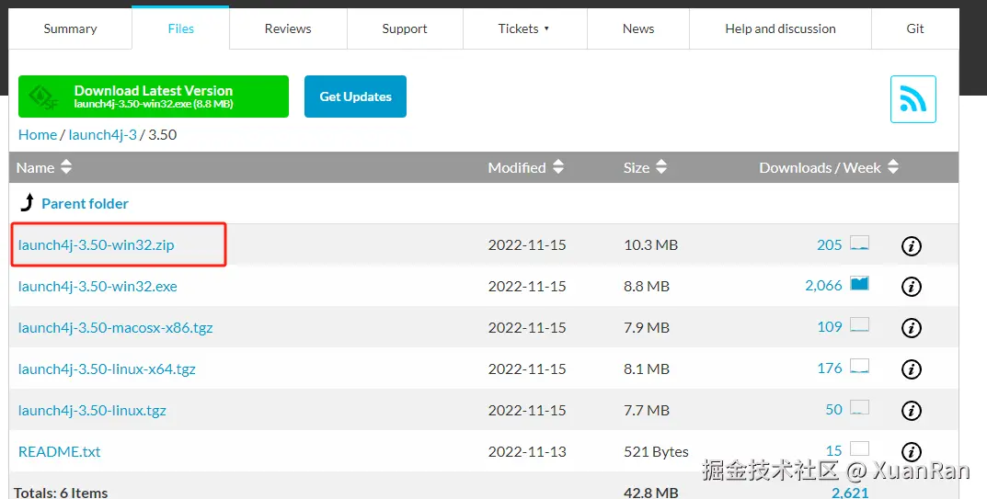Download launch4j-3.50-win32.zip
Screen dimensions: 987x499
97,244
